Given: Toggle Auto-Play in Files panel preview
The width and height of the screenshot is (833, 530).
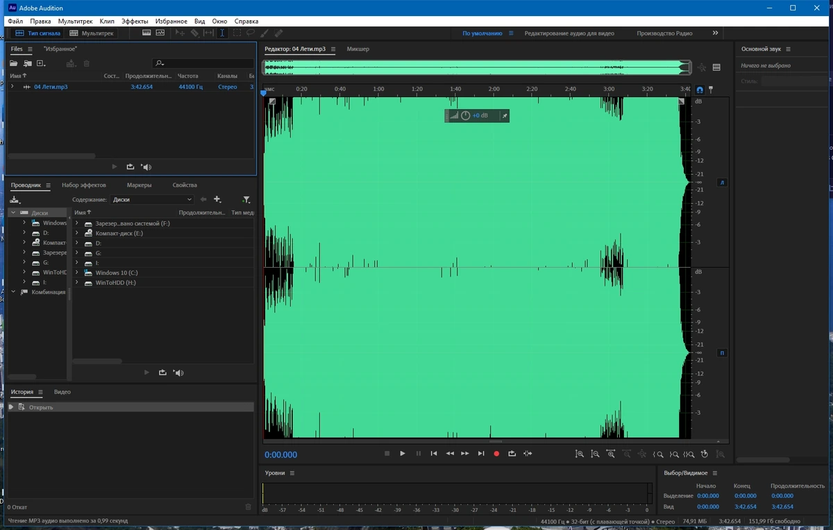Looking at the screenshot, I should tap(146, 166).
